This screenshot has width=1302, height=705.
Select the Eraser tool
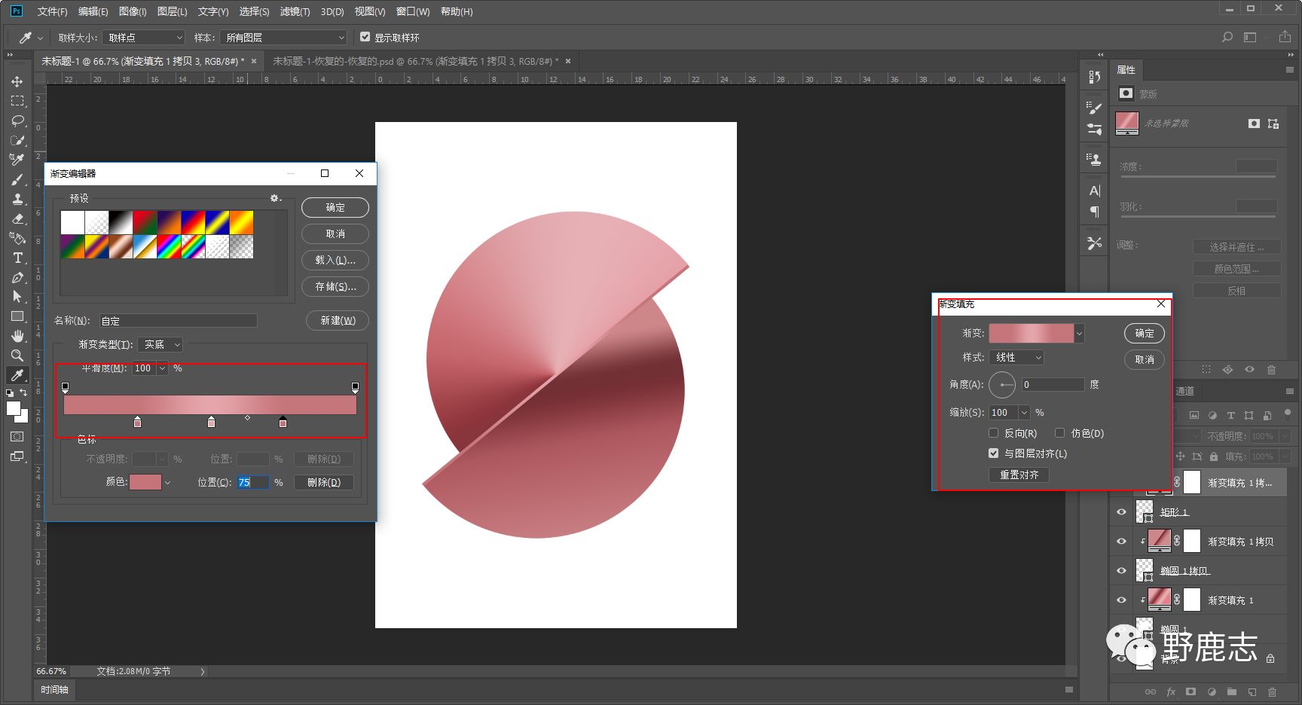pos(17,219)
